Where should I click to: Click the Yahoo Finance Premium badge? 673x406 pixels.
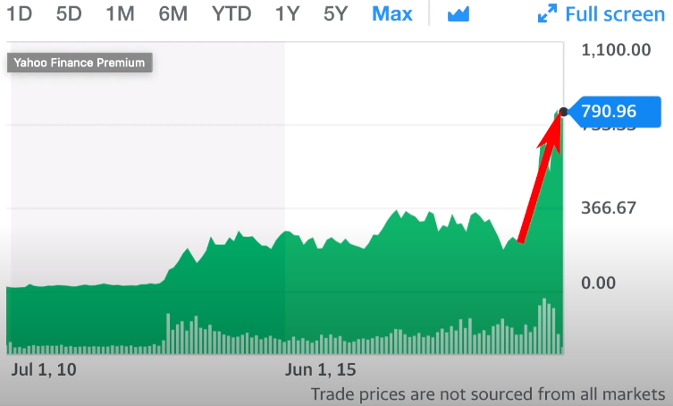(x=80, y=63)
